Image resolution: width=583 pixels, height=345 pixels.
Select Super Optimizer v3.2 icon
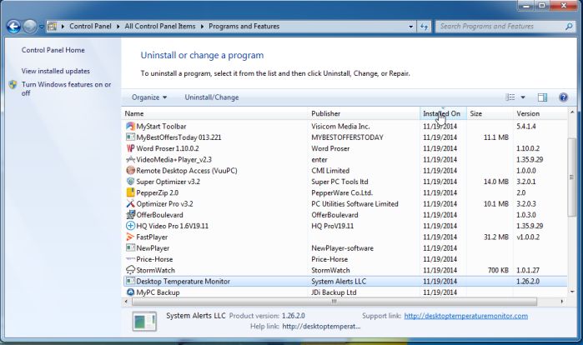[x=130, y=182]
